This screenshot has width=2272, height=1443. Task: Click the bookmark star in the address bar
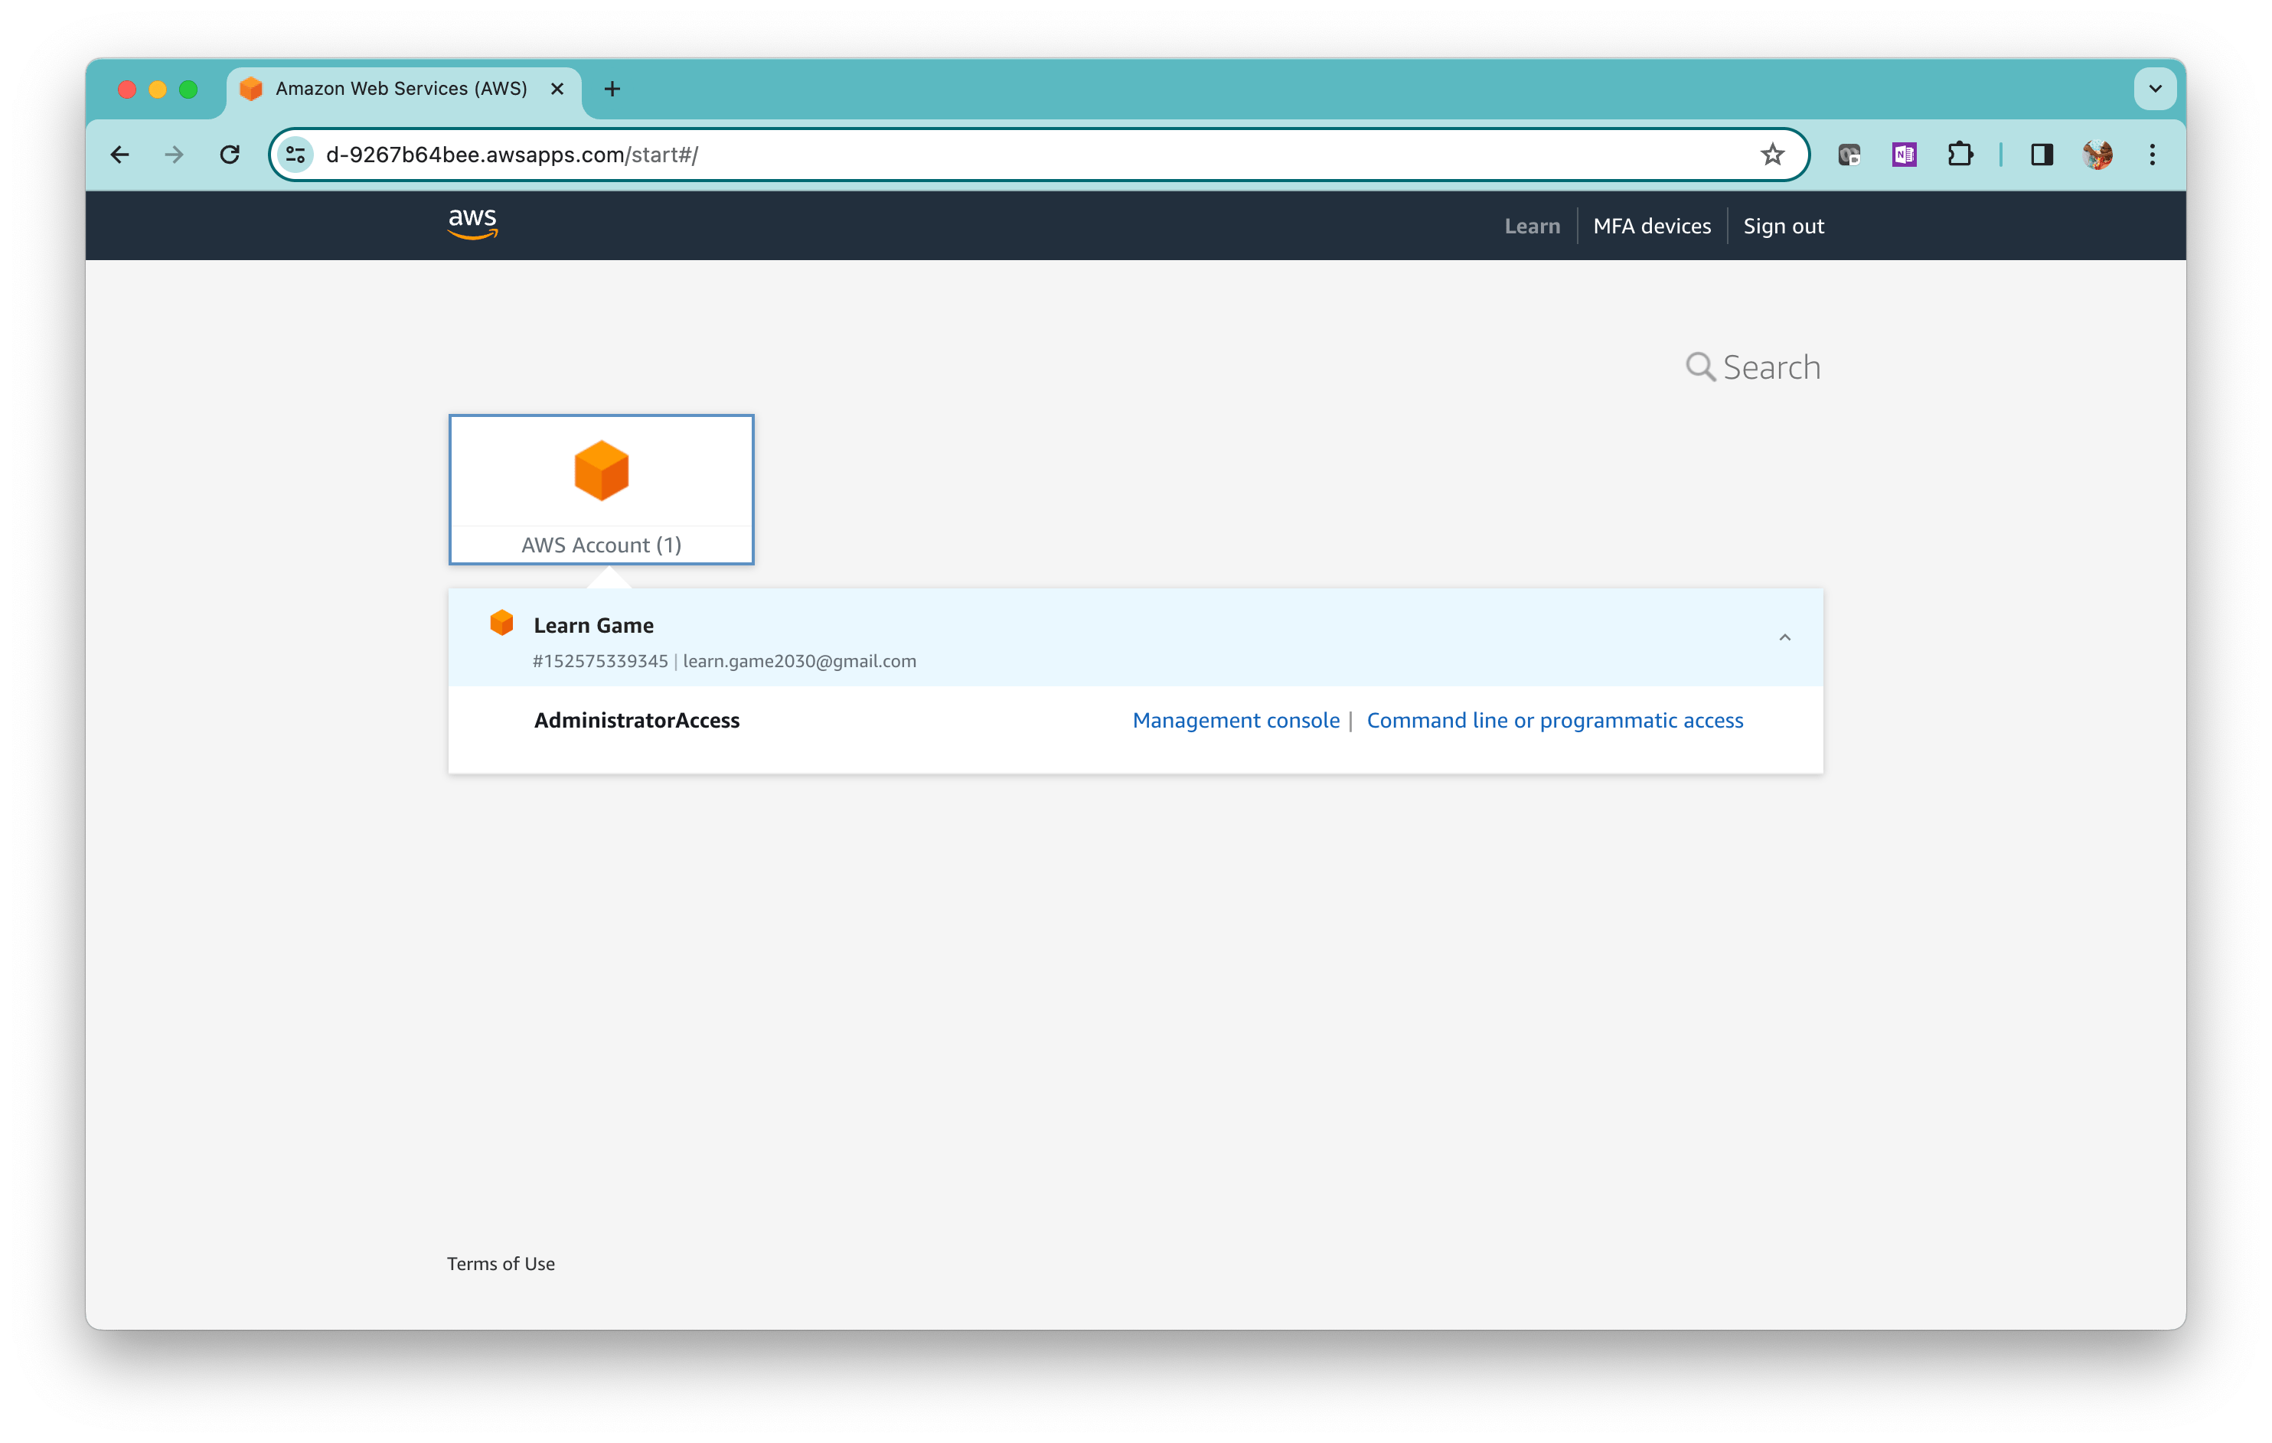click(1772, 154)
